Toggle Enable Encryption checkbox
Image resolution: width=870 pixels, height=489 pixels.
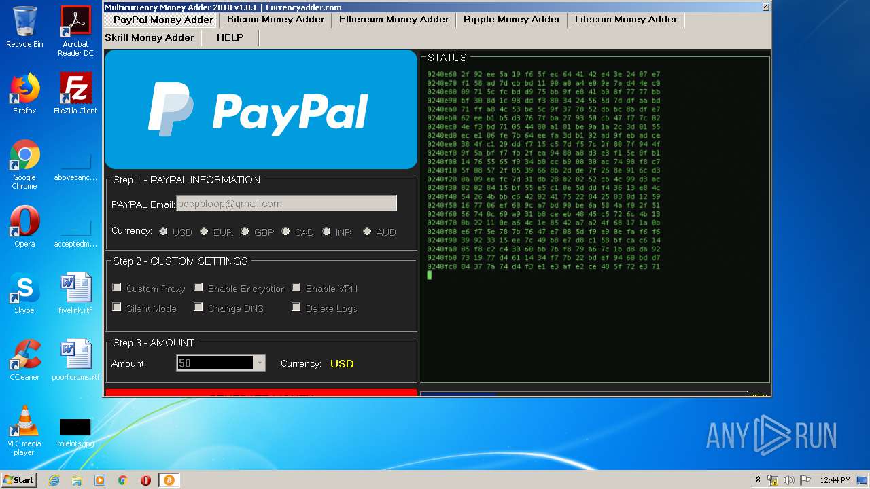pos(198,288)
